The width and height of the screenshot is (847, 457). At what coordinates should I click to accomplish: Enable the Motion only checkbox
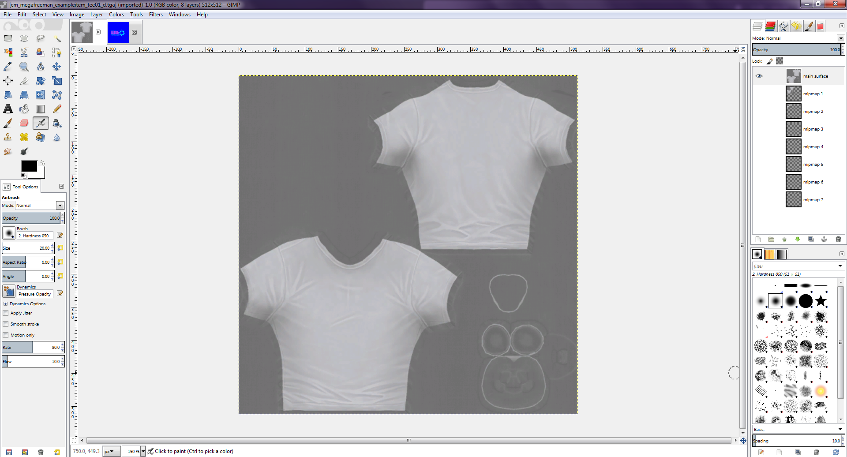(x=6, y=335)
